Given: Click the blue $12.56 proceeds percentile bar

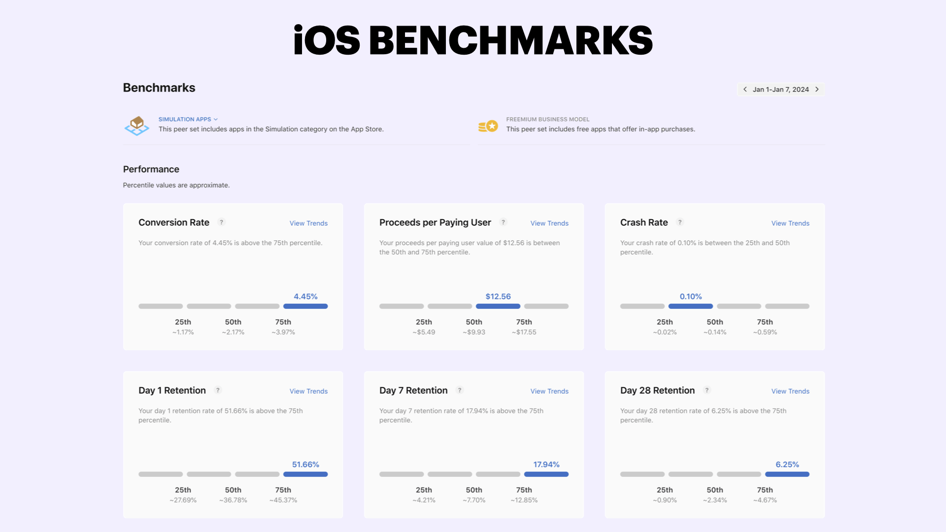Looking at the screenshot, I should click(x=498, y=306).
